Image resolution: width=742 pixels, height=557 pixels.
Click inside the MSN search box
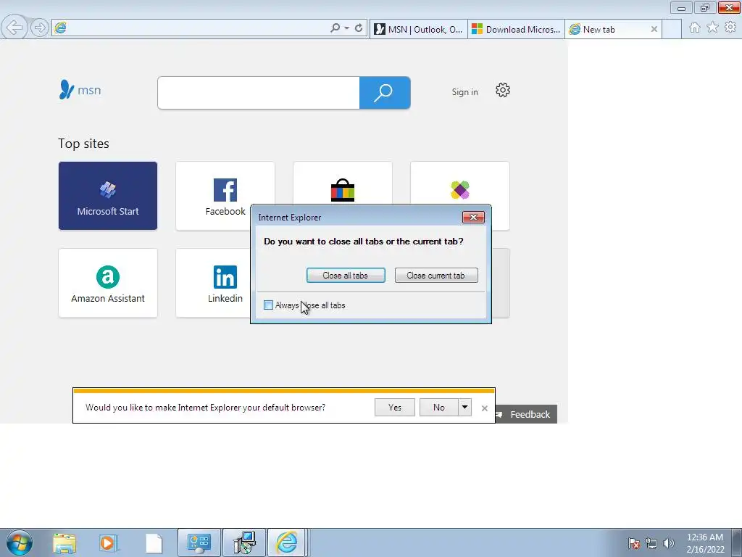259,93
